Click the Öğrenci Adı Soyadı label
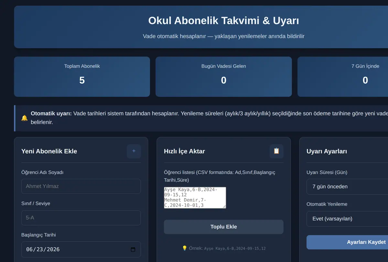Image resolution: width=388 pixels, height=262 pixels. click(42, 172)
